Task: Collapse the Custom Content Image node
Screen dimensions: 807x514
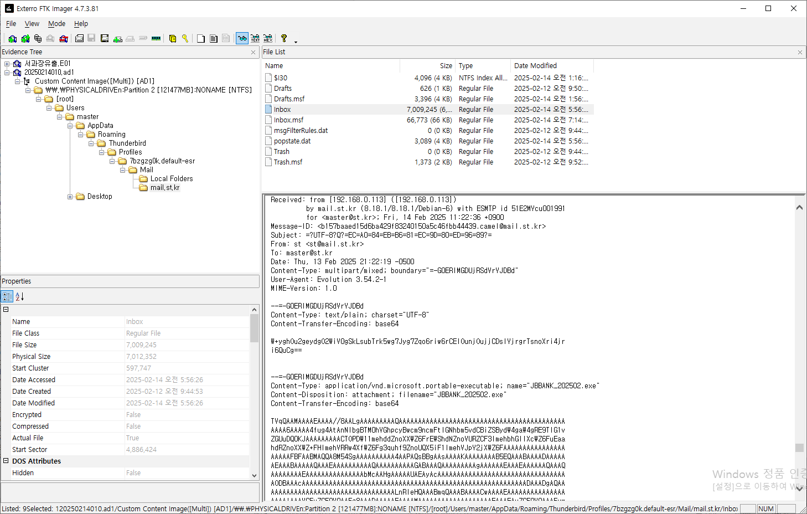Action: tap(18, 81)
